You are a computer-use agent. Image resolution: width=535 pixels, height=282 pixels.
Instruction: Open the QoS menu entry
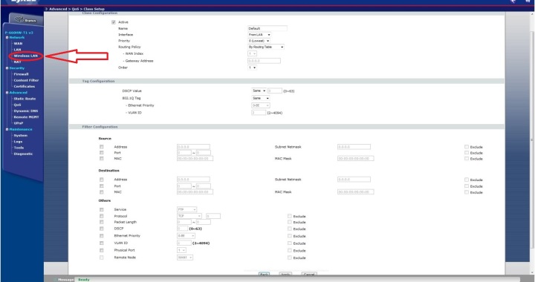click(x=17, y=105)
